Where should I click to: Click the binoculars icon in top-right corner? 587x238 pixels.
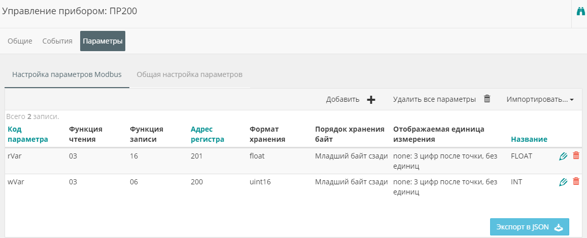coord(580,11)
